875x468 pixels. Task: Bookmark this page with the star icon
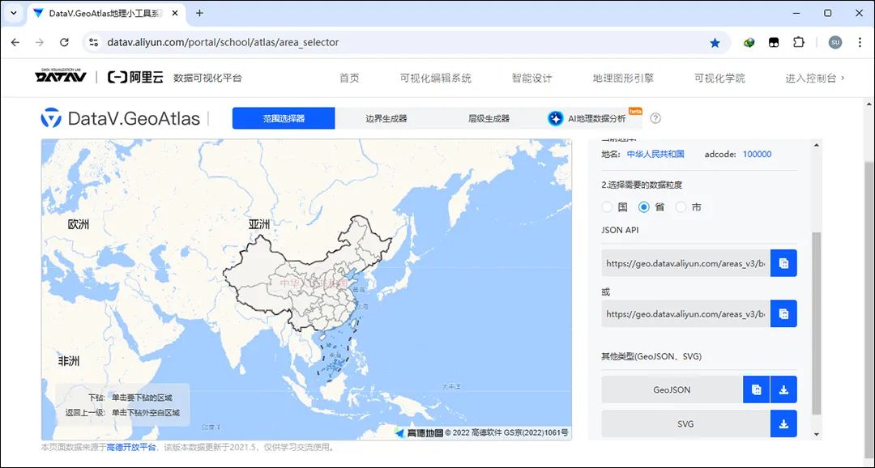click(x=715, y=42)
